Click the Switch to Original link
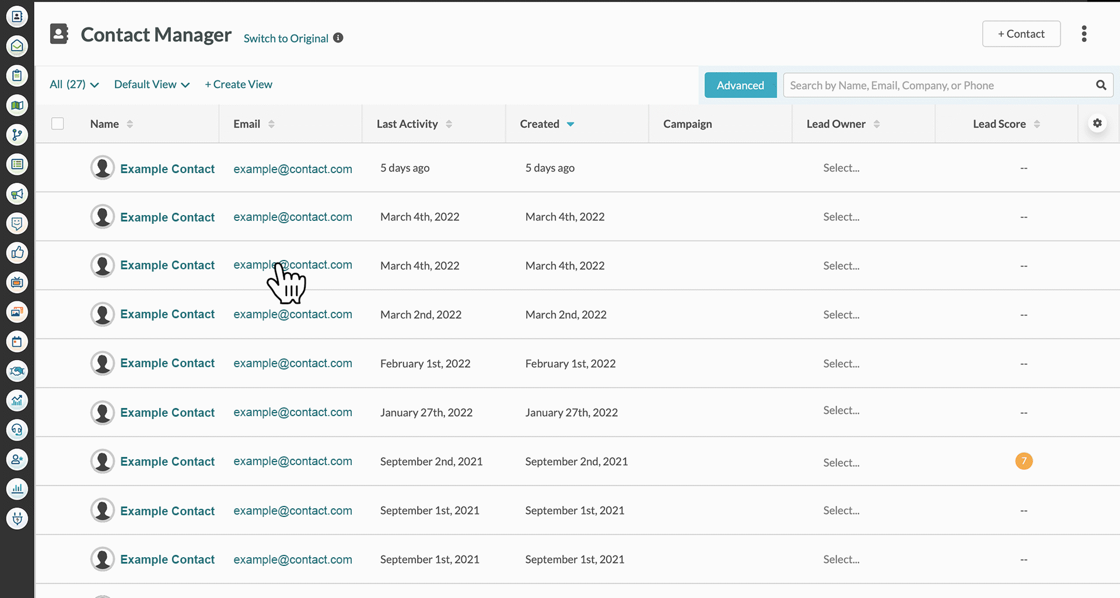This screenshot has height=598, width=1120. (286, 38)
